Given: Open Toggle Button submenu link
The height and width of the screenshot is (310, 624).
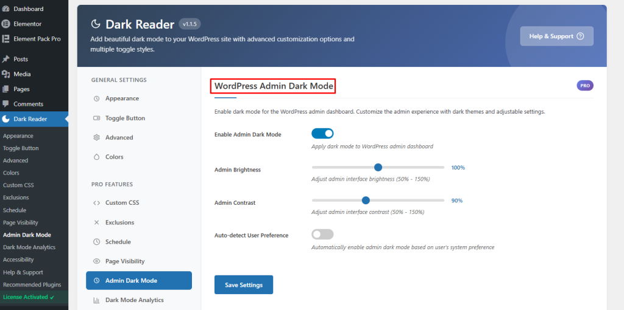Looking at the screenshot, I should pos(21,148).
